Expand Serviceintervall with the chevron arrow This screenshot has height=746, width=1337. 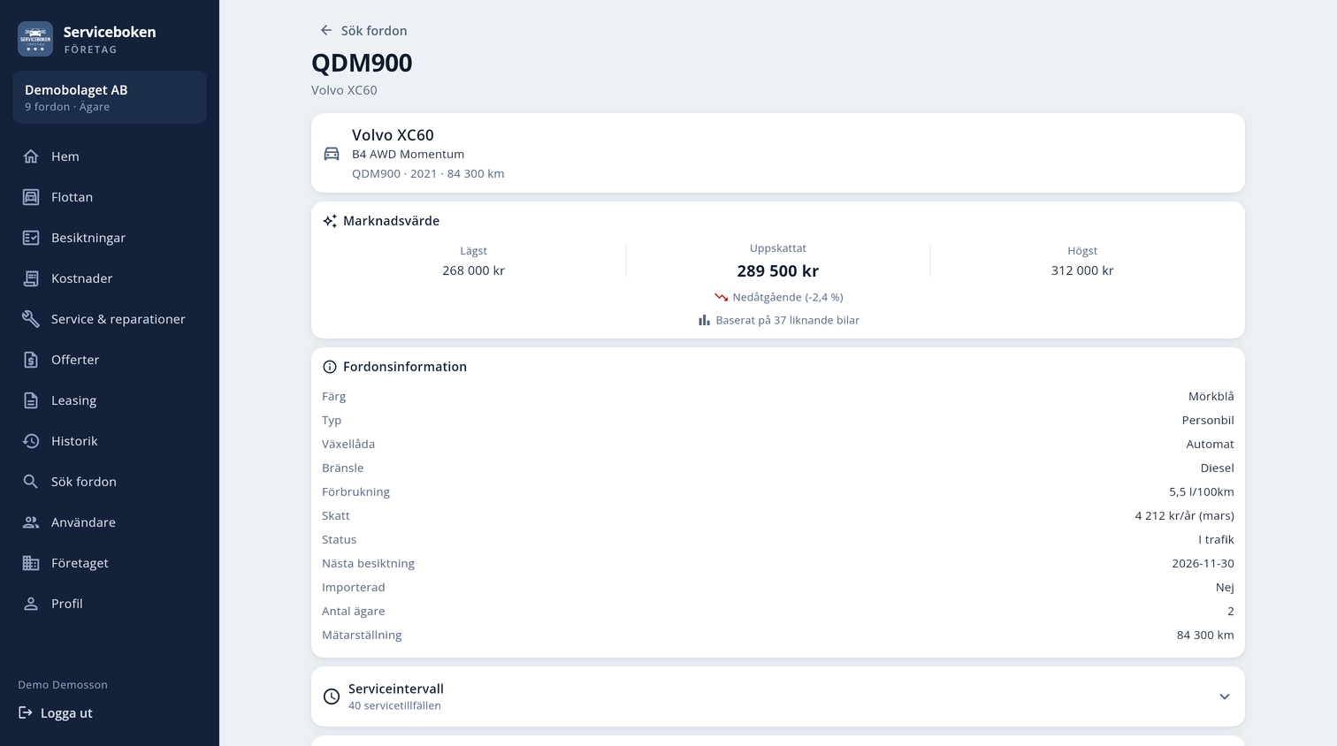click(1225, 697)
